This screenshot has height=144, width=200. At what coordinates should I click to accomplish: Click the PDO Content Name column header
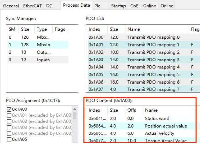pyautogui.click(x=151, y=110)
